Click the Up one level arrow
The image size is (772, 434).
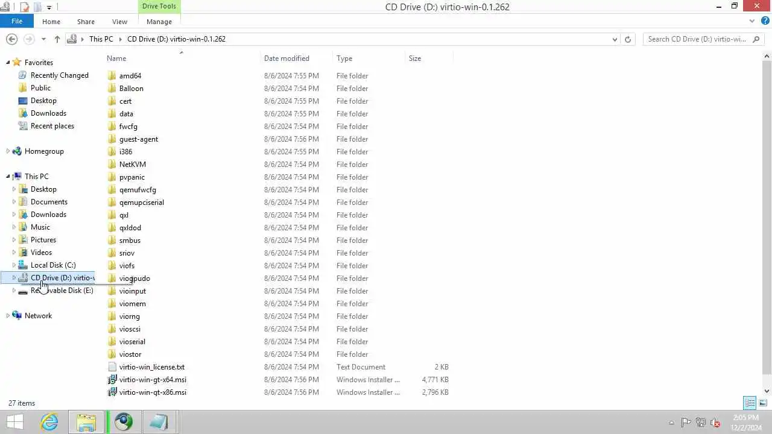[57, 39]
